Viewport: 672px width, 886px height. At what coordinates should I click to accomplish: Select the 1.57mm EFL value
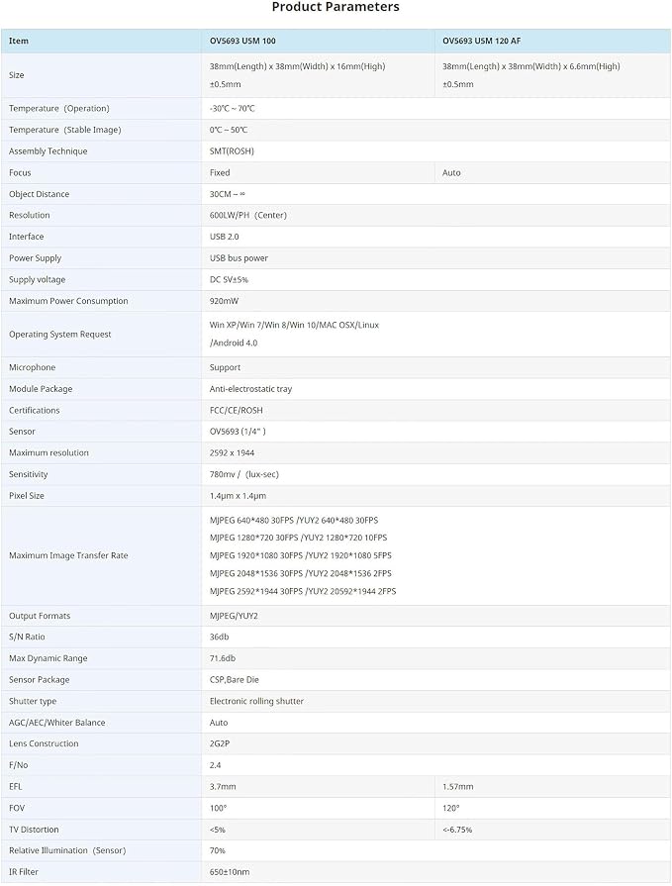(458, 787)
